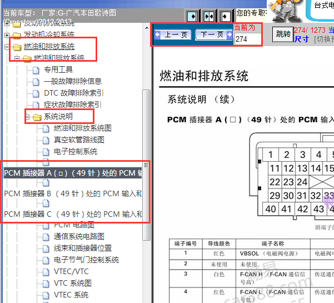
Task: Click page icon beside 线束和插接器位置
Action: 46,249
